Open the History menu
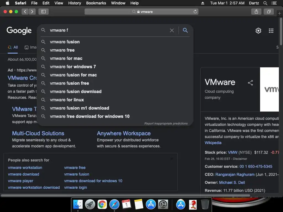 click(x=75, y=3)
